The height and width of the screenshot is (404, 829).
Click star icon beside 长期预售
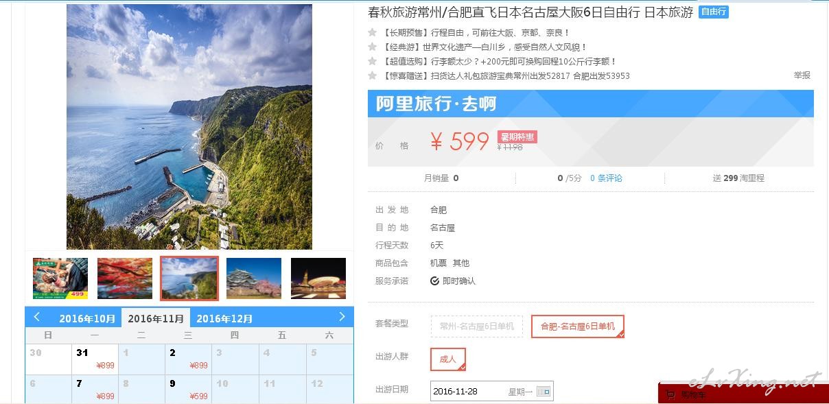(373, 32)
